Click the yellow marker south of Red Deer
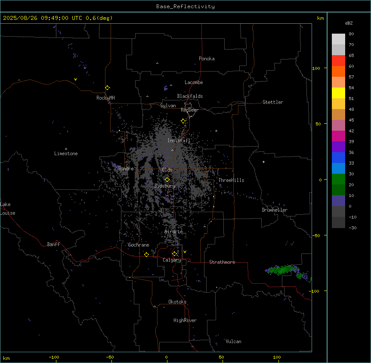The image size is (371, 363). [183, 121]
